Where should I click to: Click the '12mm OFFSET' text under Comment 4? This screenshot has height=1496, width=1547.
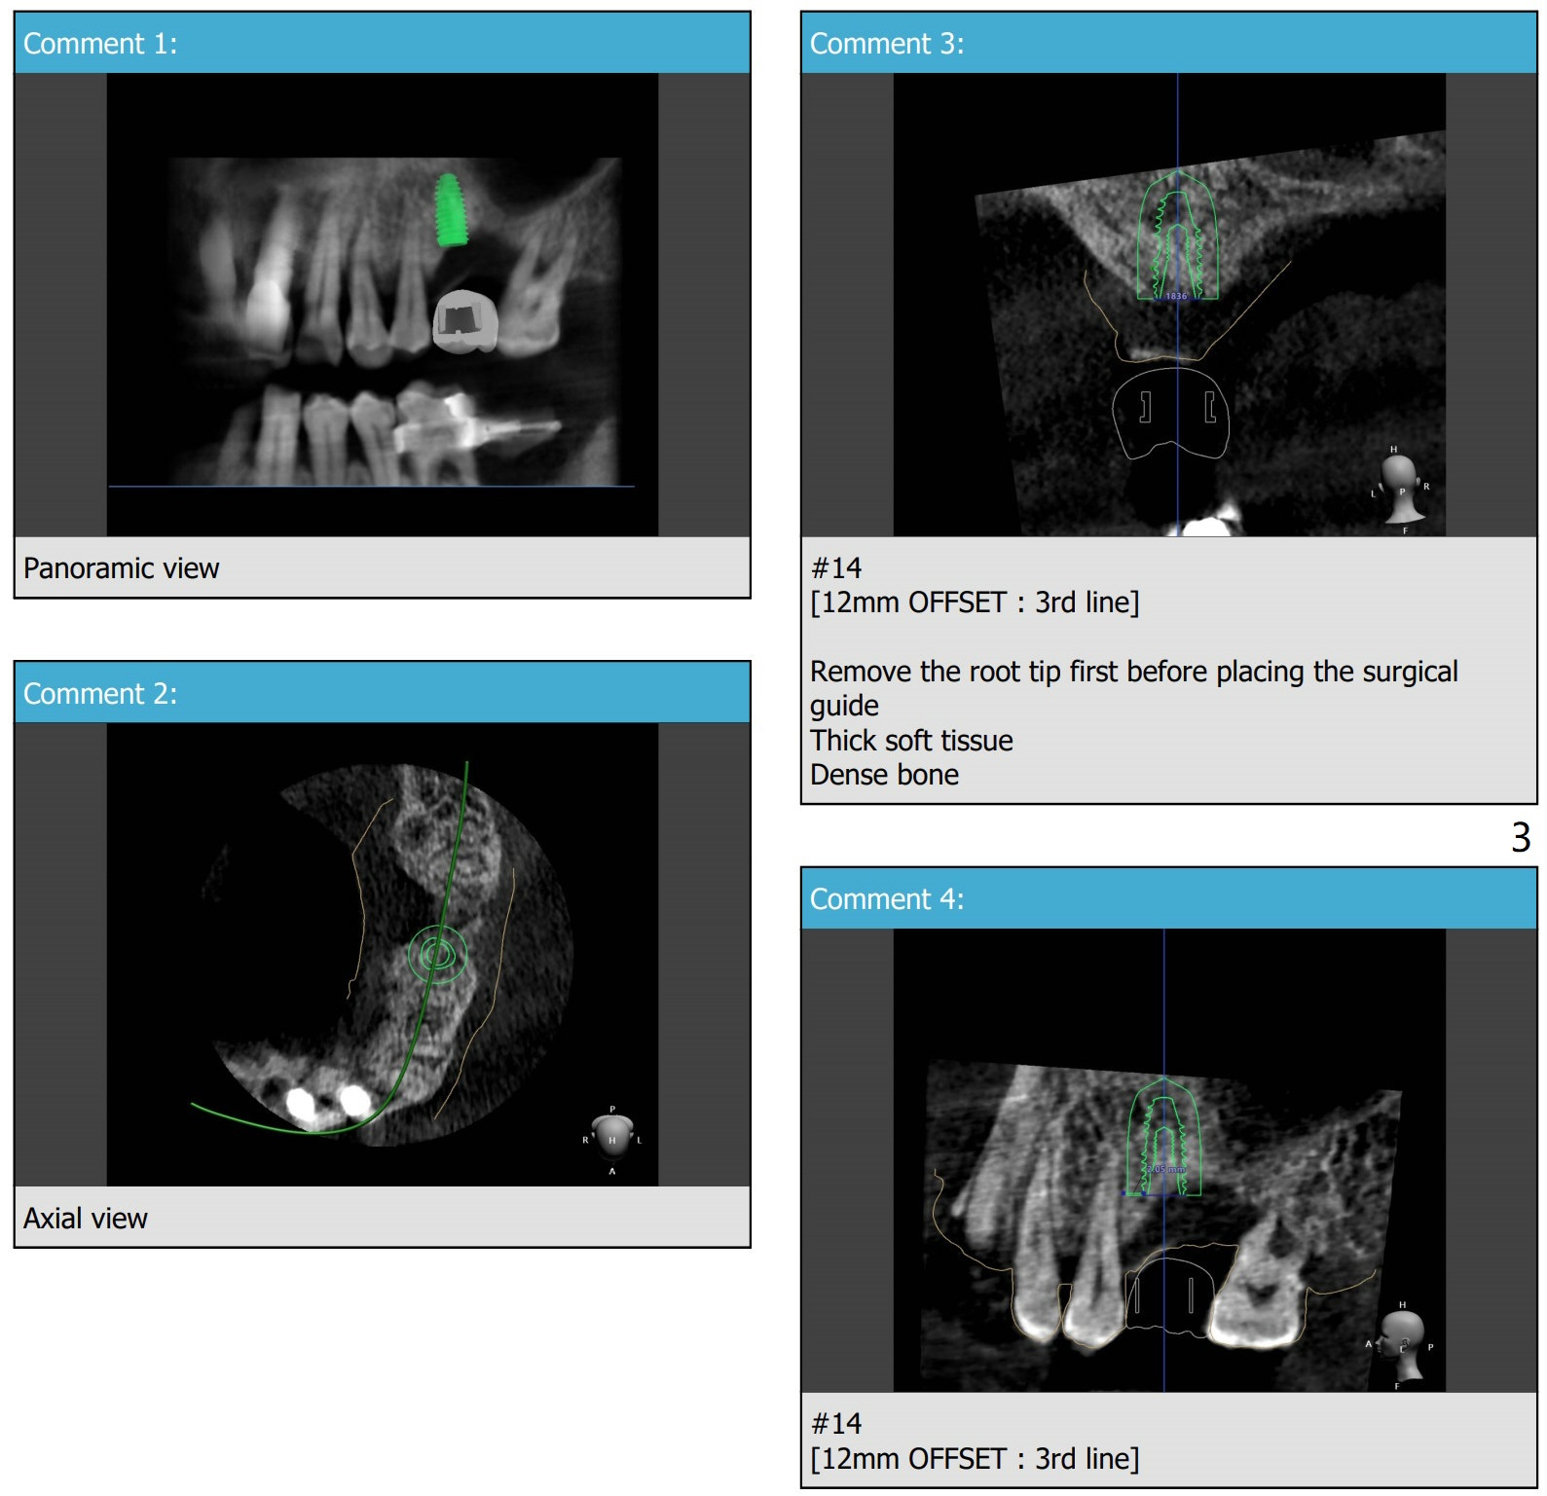[975, 1459]
